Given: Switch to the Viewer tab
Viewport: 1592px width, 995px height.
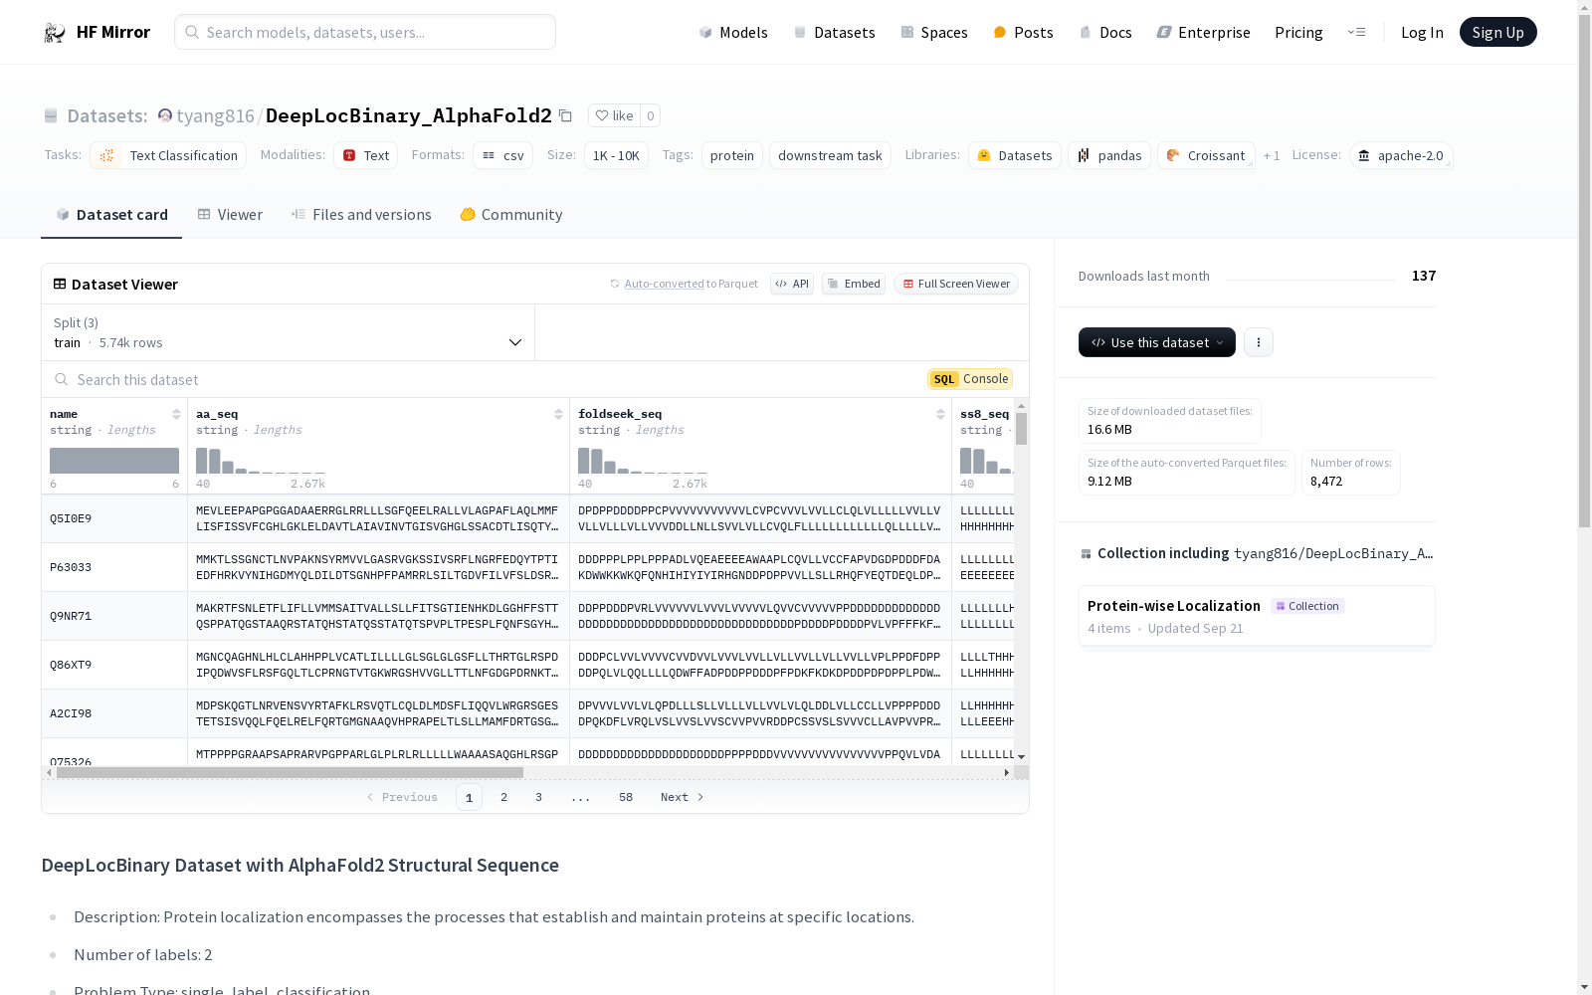Looking at the screenshot, I should [x=230, y=215].
